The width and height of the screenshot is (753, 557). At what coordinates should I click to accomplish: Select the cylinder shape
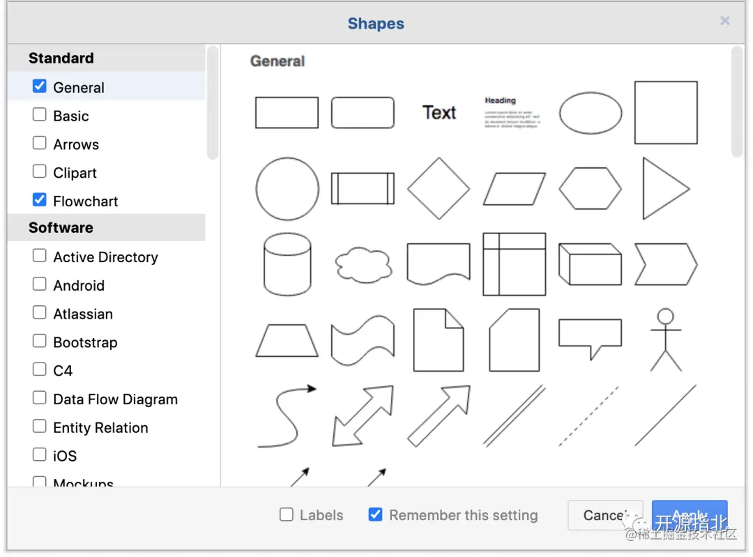point(287,265)
